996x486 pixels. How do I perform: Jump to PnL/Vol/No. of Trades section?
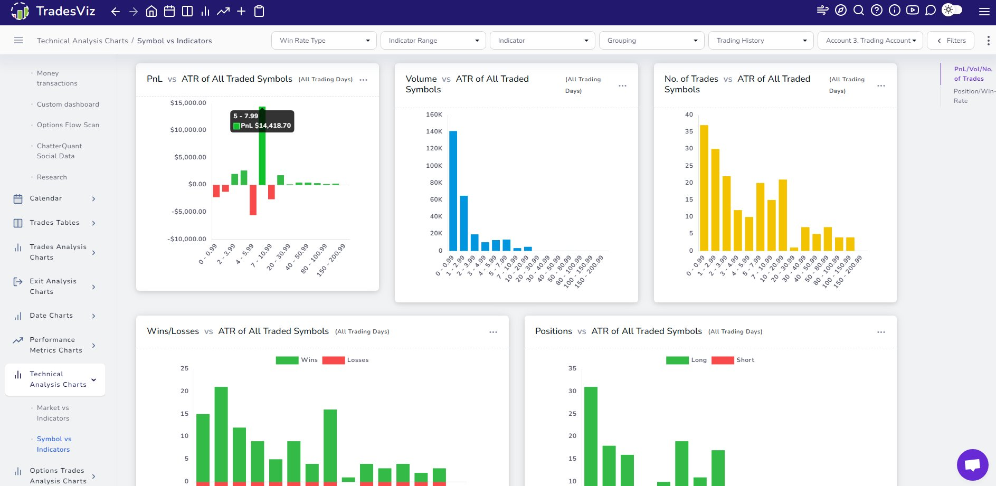(973, 74)
